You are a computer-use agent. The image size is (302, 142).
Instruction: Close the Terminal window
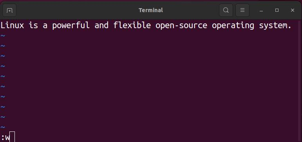pos(292,10)
